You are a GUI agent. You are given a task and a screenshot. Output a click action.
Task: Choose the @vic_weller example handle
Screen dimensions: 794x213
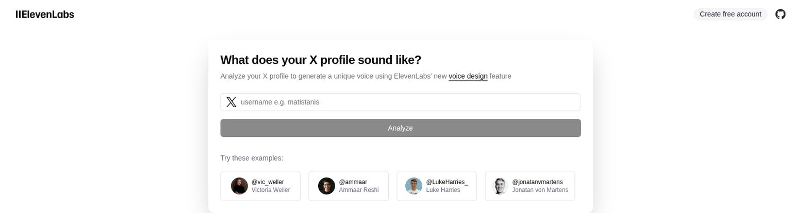[268, 182]
